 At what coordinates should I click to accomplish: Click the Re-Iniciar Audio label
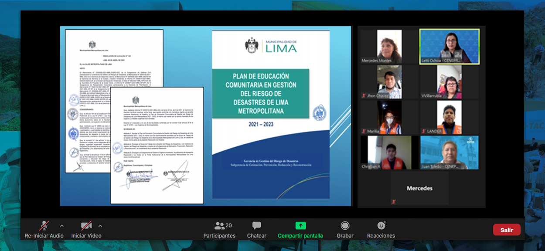pyautogui.click(x=44, y=236)
